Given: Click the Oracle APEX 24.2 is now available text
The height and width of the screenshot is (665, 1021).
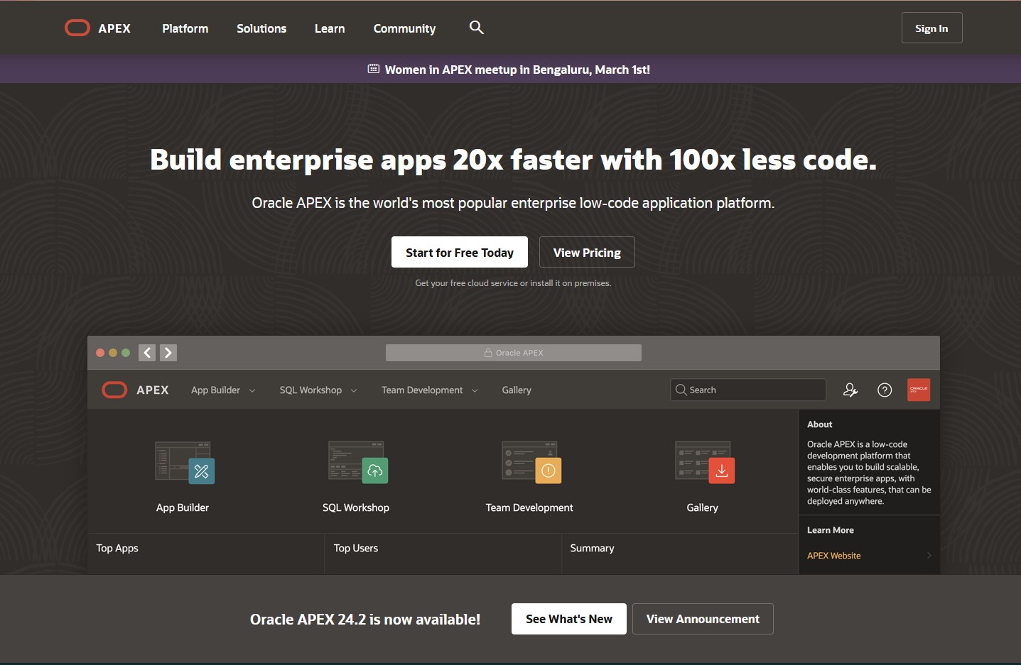Looking at the screenshot, I should coord(365,620).
